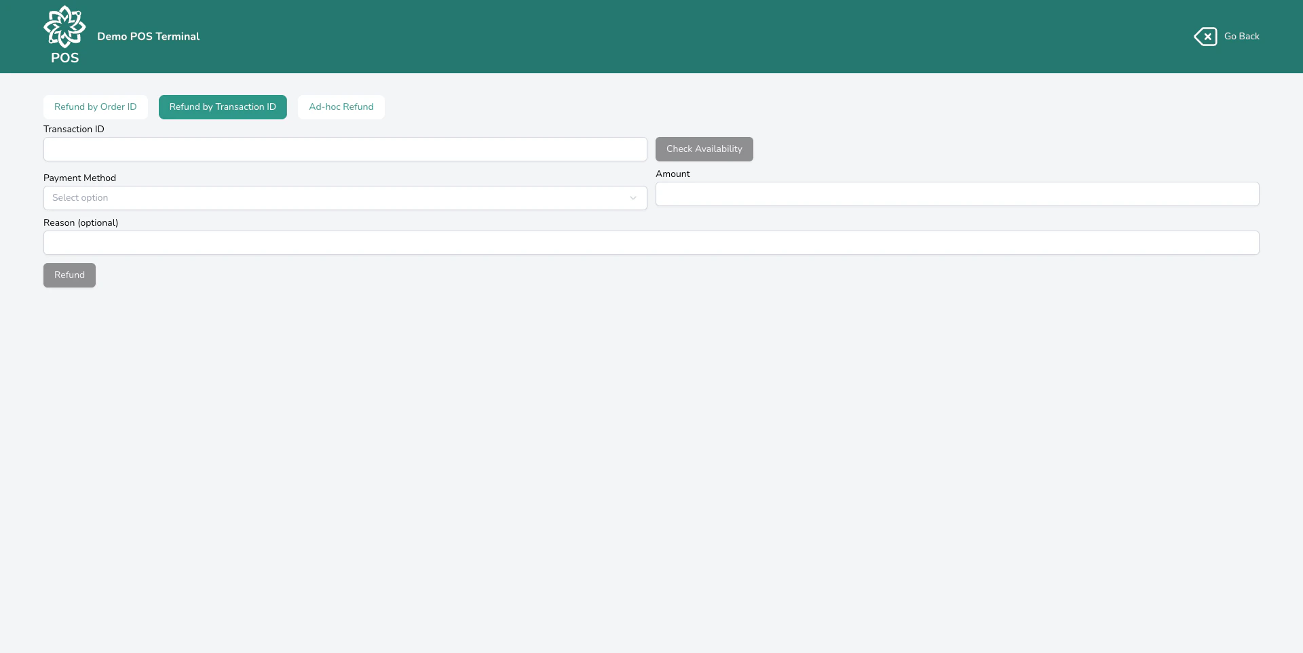Click the X inside the Go Back arrow icon
This screenshot has width=1303, height=653.
click(x=1209, y=36)
